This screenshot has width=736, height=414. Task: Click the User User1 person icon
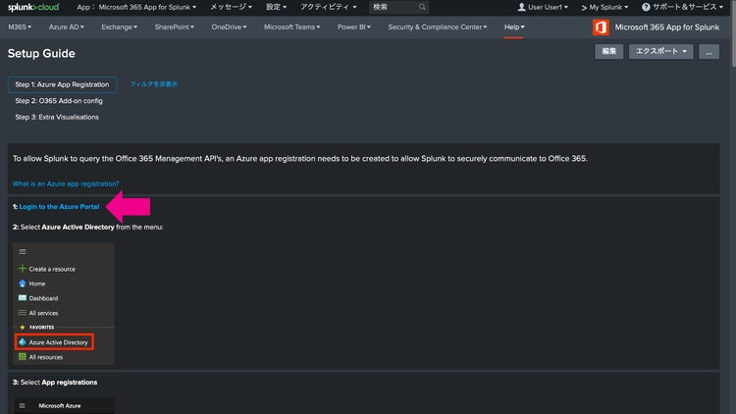[521, 7]
